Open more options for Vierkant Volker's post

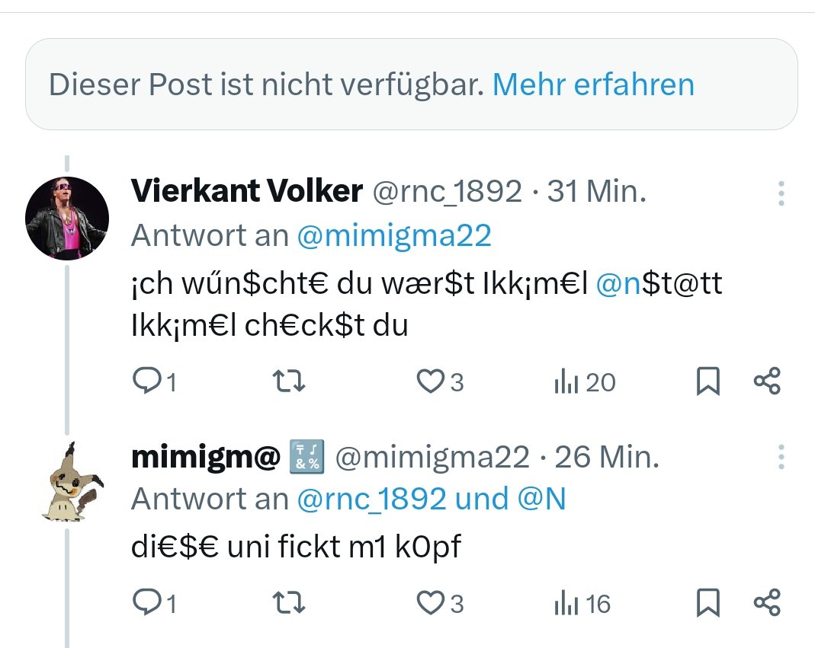[x=781, y=193]
